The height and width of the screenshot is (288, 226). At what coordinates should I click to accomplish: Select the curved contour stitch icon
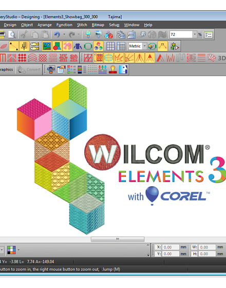click(x=32, y=58)
